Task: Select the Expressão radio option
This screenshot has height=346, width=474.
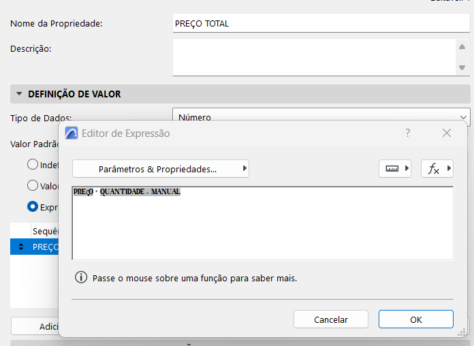Action: point(33,207)
